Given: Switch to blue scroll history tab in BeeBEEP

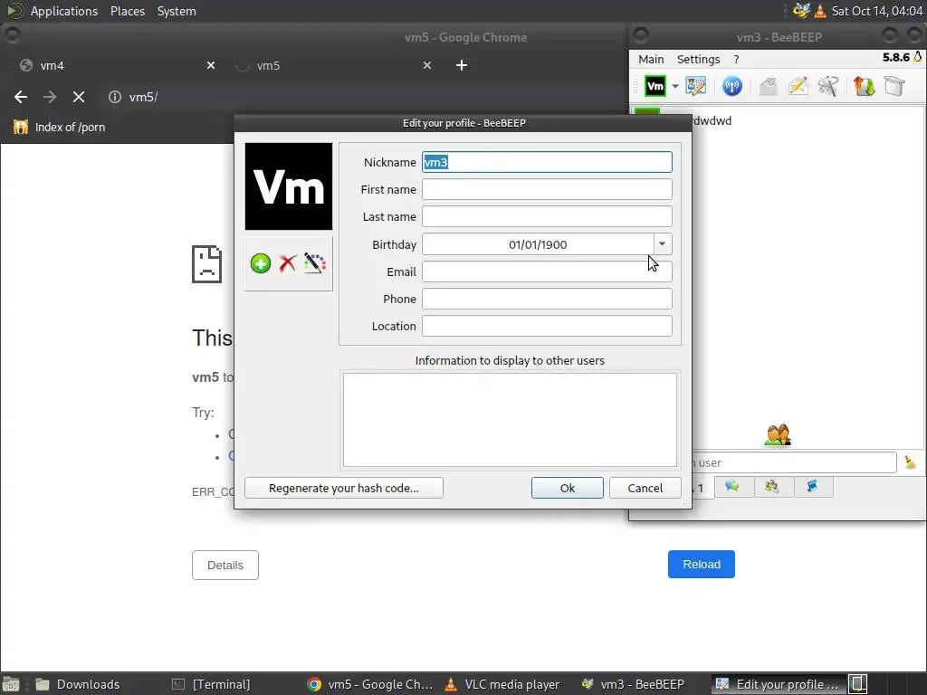Looking at the screenshot, I should [x=813, y=487].
